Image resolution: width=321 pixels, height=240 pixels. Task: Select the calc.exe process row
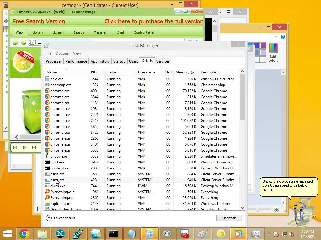point(142,79)
